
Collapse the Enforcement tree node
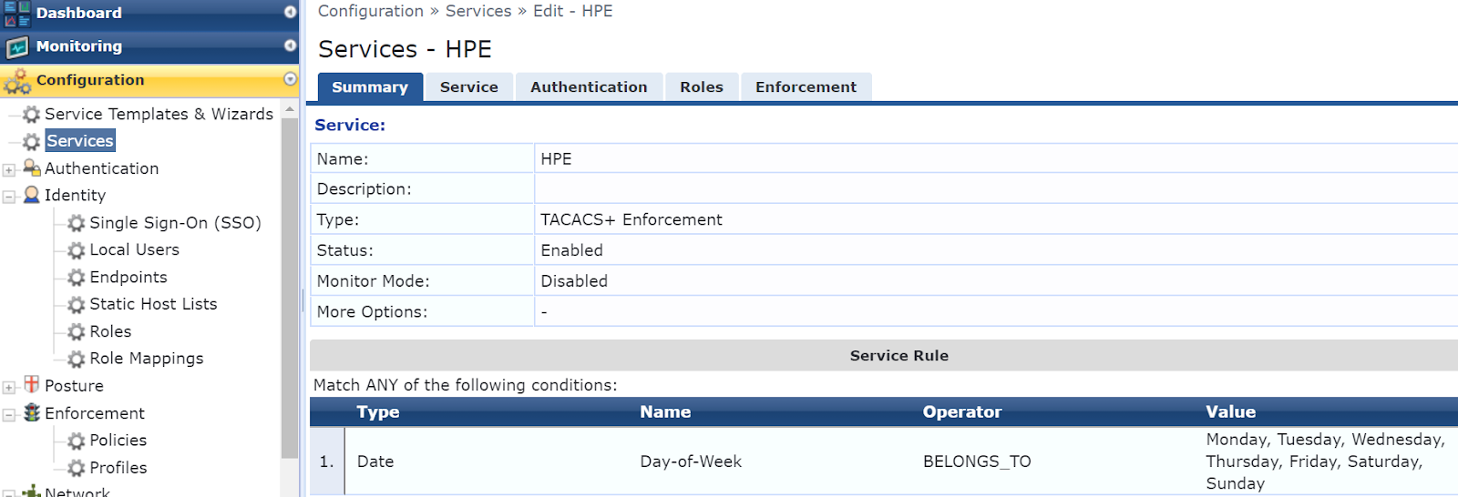9,415
